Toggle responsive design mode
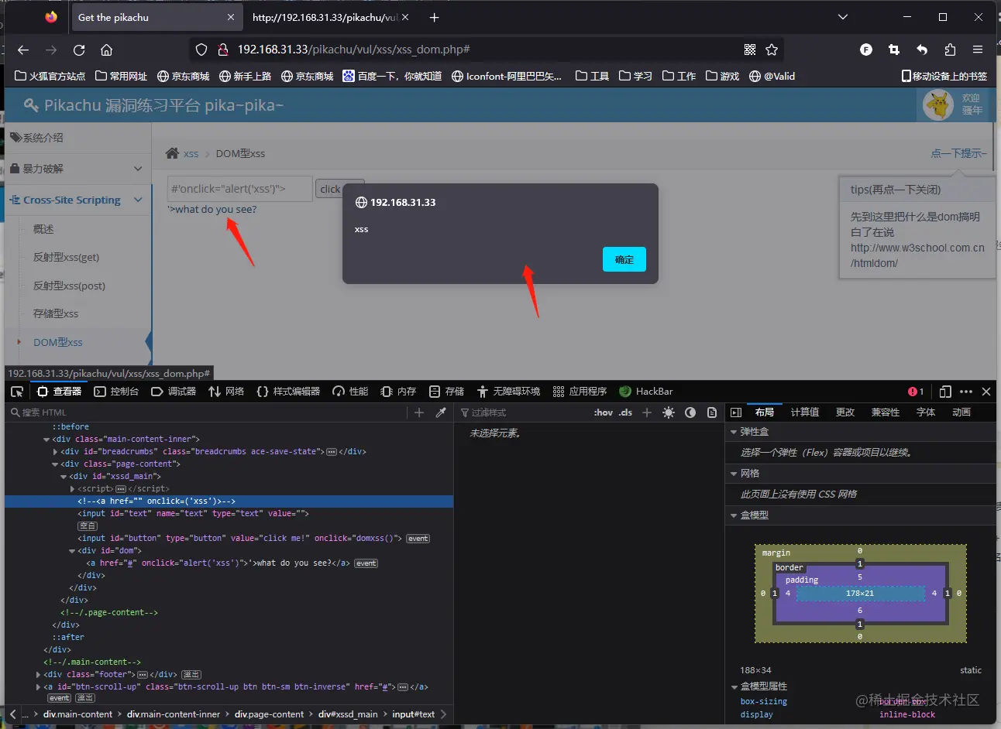 945,392
